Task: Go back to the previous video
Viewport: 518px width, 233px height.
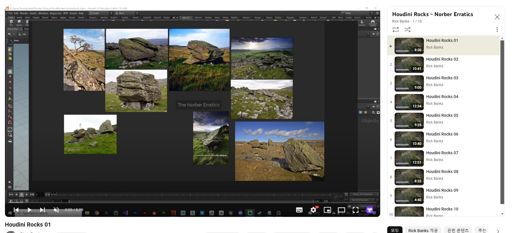Action: click(16, 210)
